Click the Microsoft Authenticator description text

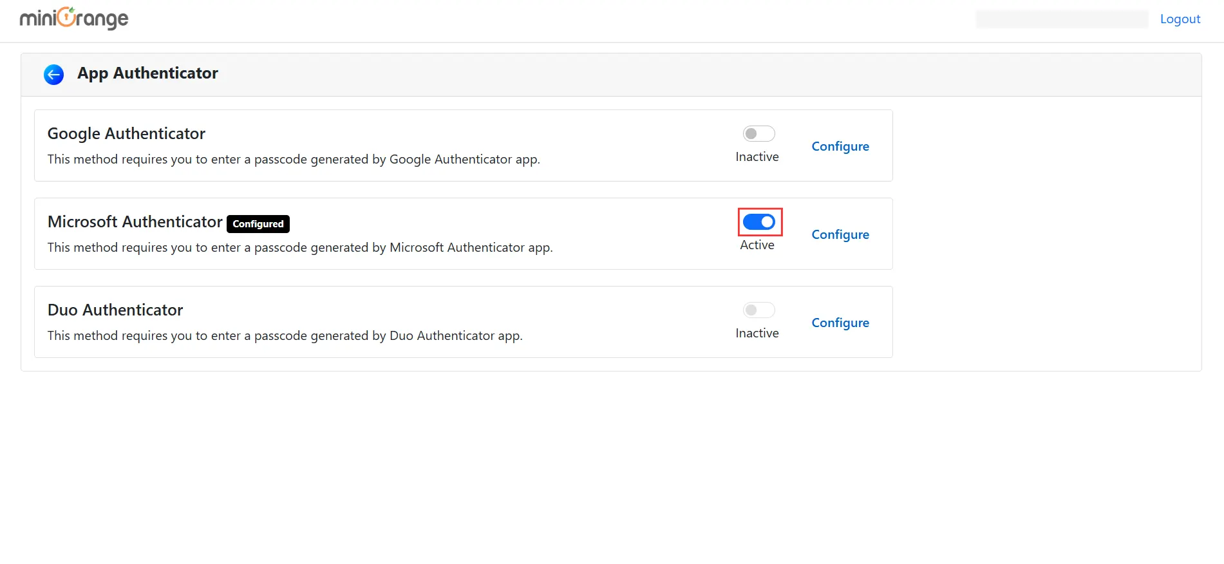point(300,247)
